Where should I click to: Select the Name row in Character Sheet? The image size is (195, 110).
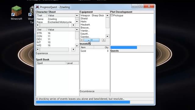(56, 19)
